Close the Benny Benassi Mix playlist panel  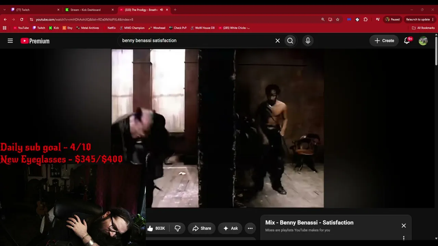pyautogui.click(x=404, y=225)
